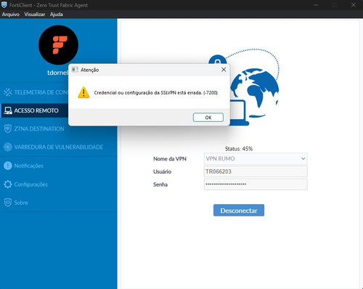Close the FortiClient window
363x289 pixels.
point(354,5)
